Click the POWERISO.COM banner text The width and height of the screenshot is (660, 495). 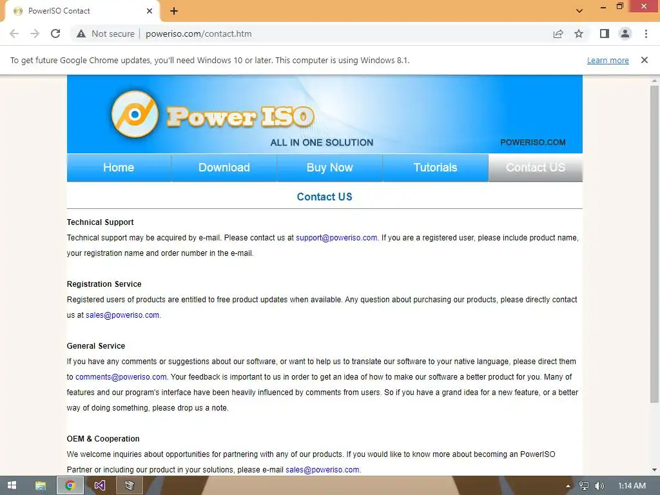(533, 142)
